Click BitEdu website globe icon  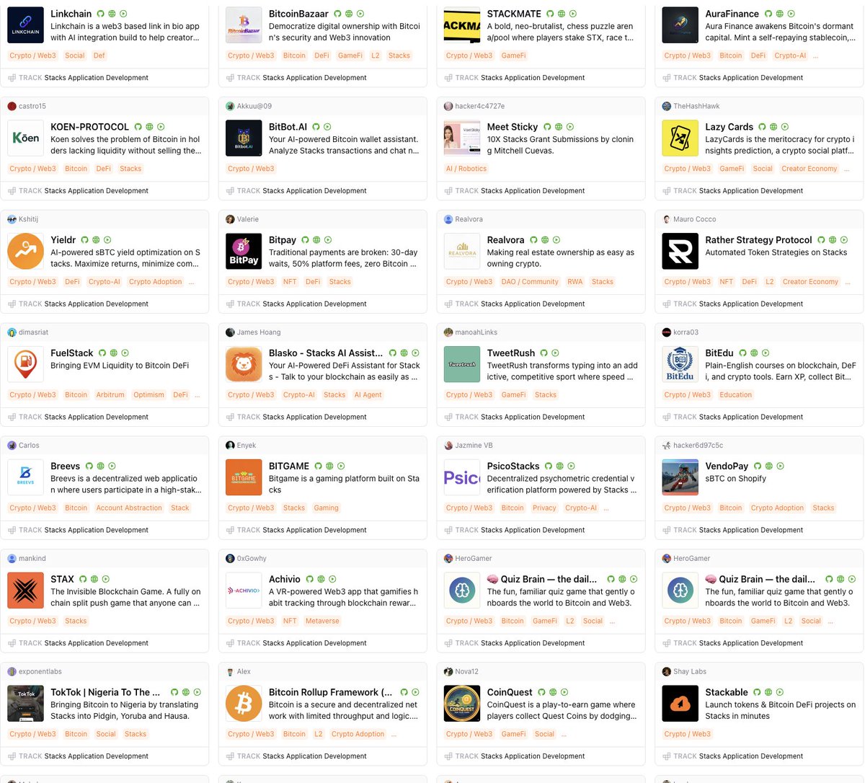(x=754, y=353)
